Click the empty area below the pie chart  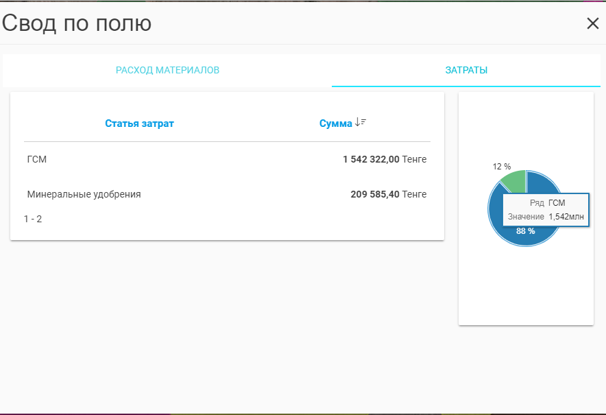click(x=526, y=288)
